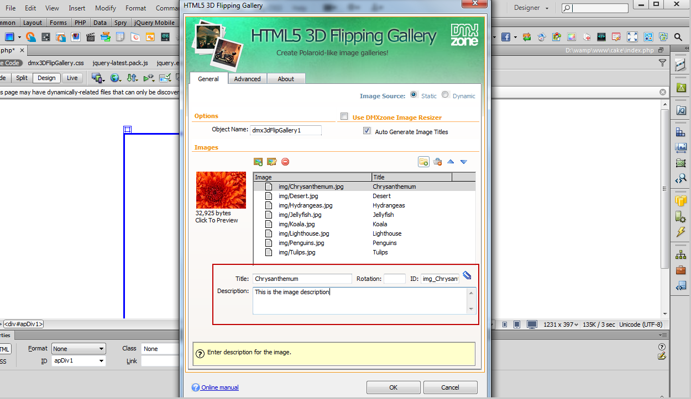Click the lightning bolt icon in right dock
Screen dimensions: 691x399
click(681, 232)
